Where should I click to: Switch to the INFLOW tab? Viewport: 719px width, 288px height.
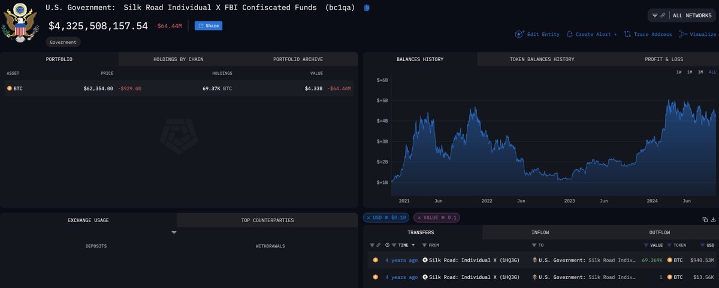(x=540, y=232)
